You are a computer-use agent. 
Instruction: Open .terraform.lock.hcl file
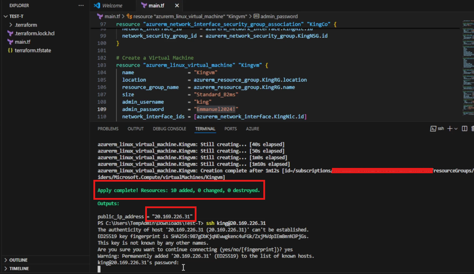tap(35, 34)
